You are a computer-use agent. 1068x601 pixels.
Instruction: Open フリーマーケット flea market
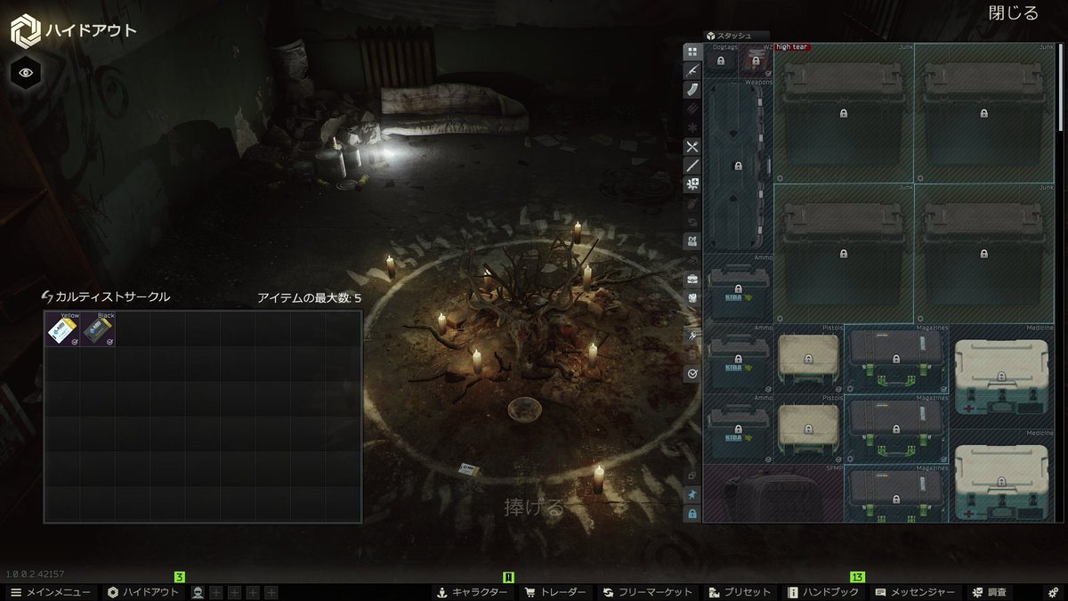(x=647, y=592)
